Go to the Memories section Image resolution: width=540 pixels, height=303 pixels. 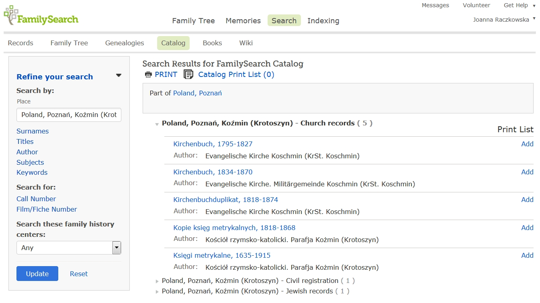(x=243, y=21)
